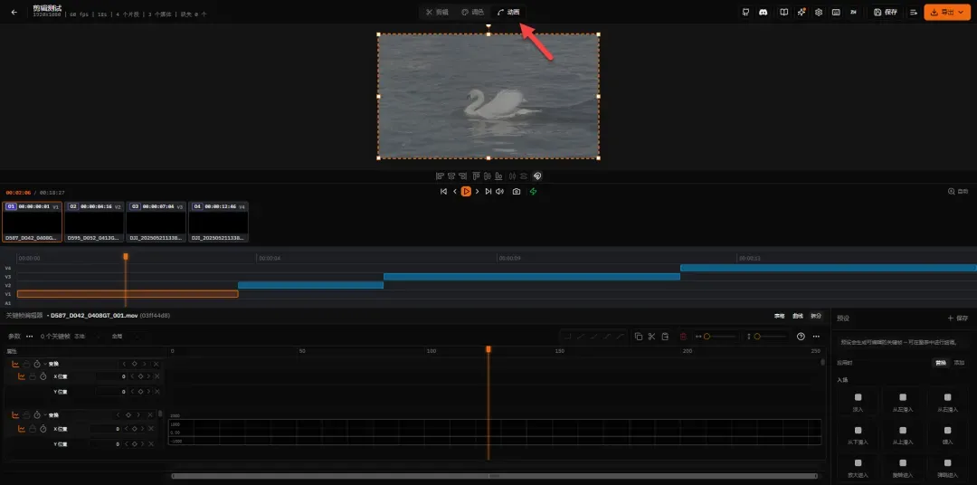
Task: Expand the 导出 button's dropdown chevron
Action: point(961,12)
